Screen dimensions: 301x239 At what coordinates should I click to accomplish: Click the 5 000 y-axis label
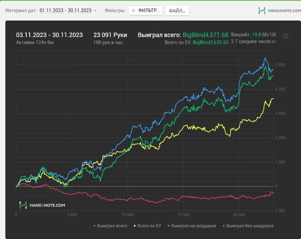pos(280,65)
